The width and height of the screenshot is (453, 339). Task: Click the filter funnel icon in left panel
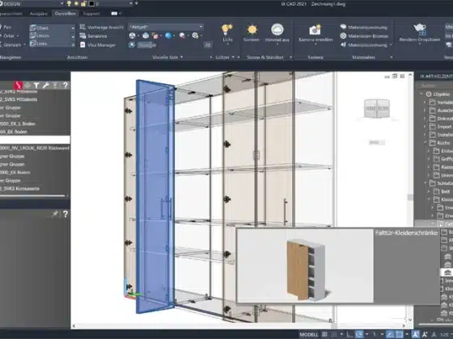coord(36,85)
